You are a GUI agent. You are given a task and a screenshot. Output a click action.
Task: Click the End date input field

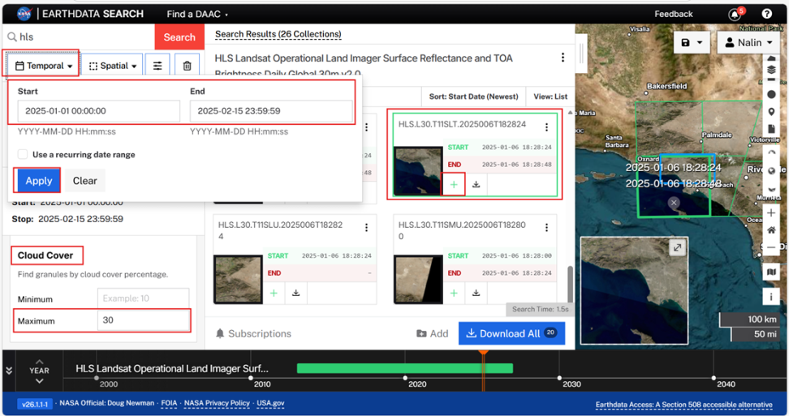coord(271,111)
